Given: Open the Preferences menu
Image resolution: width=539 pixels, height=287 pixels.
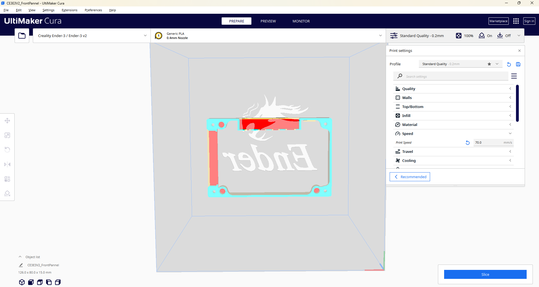Looking at the screenshot, I should point(93,10).
